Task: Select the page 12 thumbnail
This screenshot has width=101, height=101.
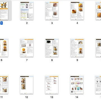Action: pos(27,85)
